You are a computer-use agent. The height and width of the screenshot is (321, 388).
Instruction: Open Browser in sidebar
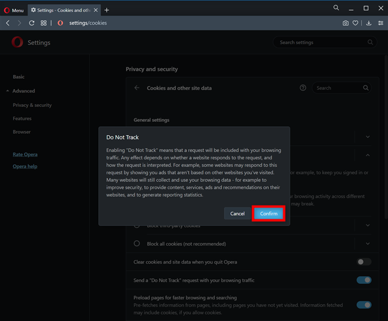(22, 132)
